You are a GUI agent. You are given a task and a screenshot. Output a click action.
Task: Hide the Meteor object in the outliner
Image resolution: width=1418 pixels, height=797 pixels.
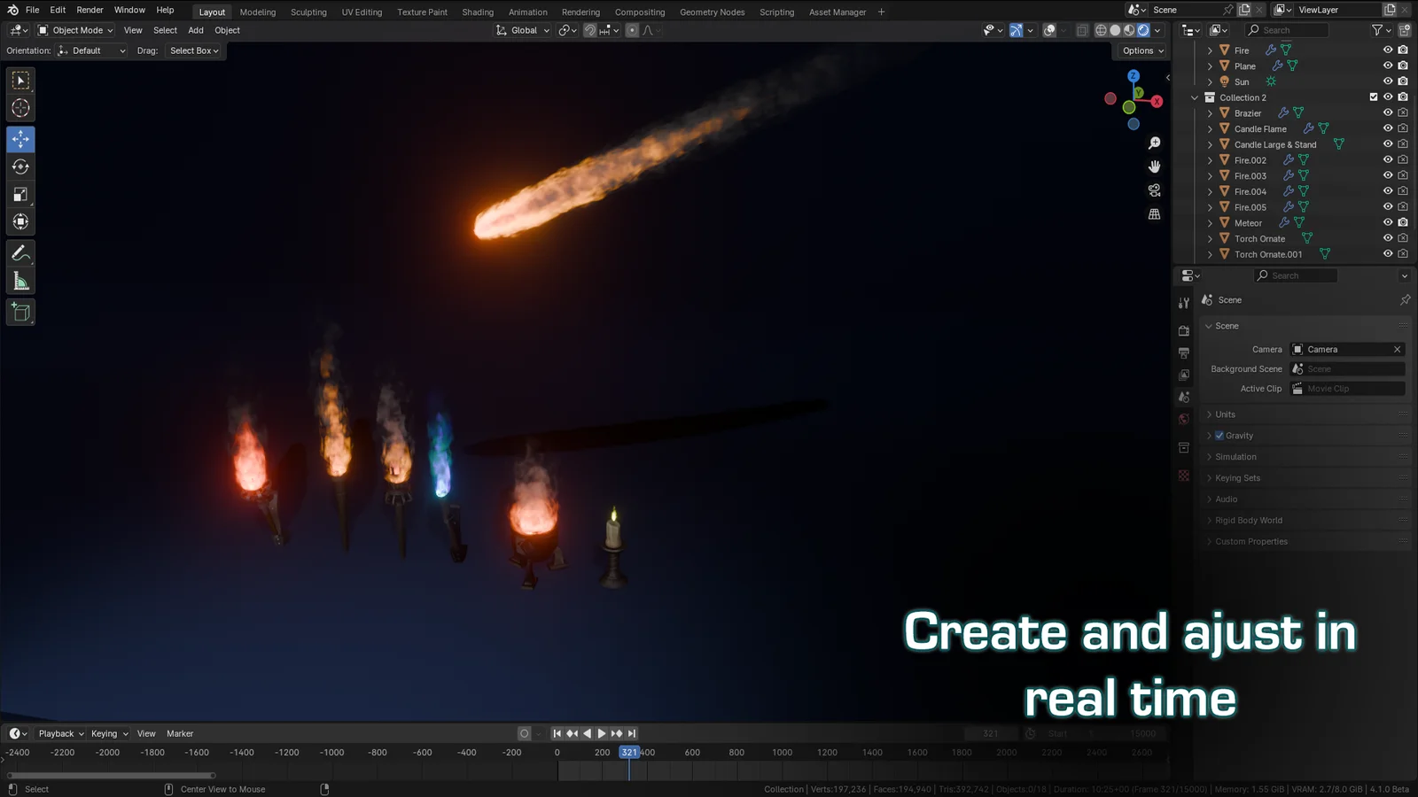[x=1387, y=222]
